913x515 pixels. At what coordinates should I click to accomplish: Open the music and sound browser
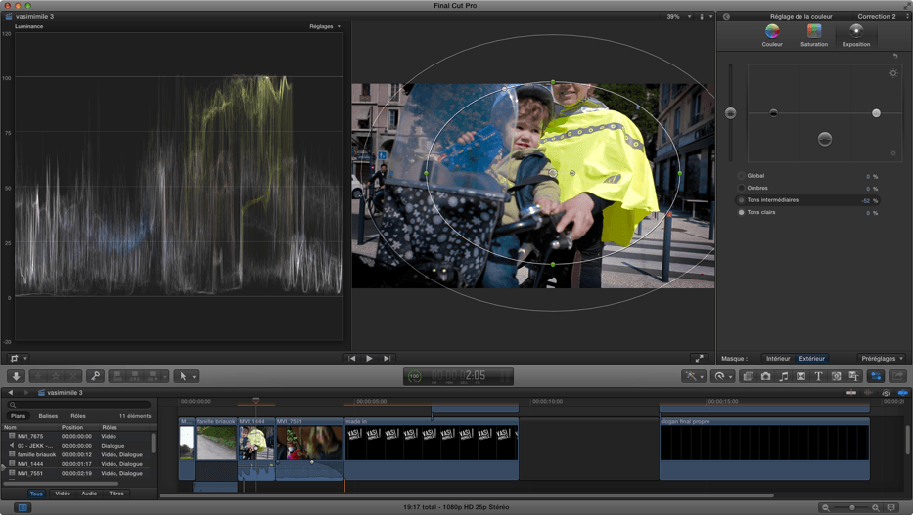(783, 376)
